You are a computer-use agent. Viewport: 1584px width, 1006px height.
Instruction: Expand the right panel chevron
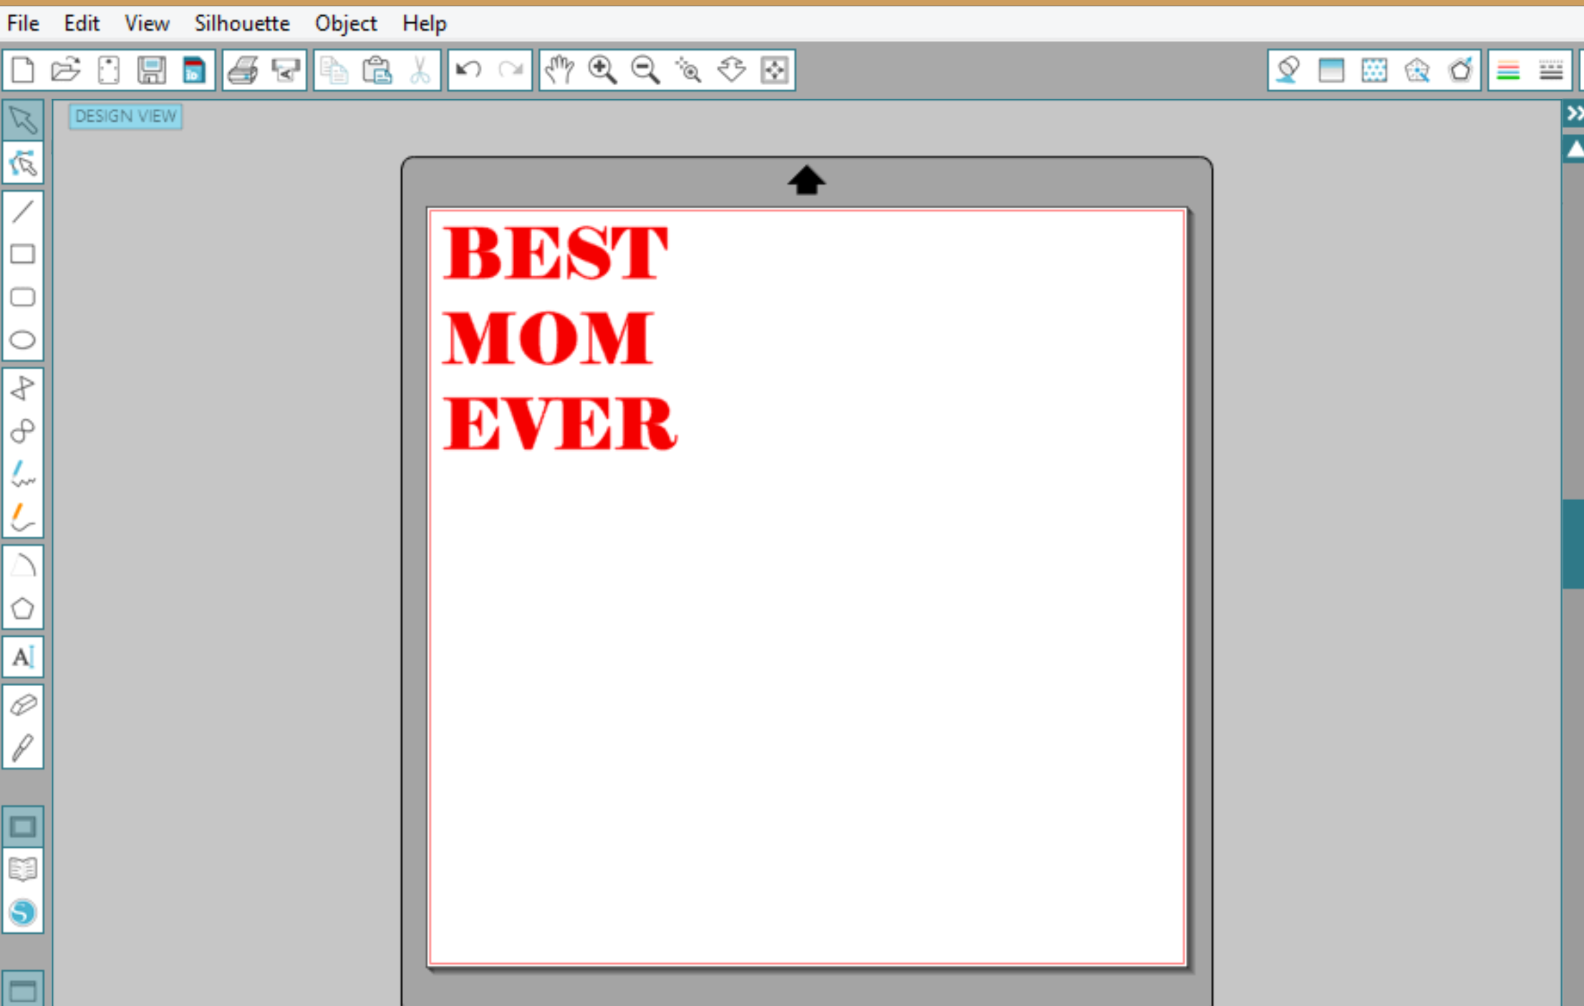(x=1574, y=114)
